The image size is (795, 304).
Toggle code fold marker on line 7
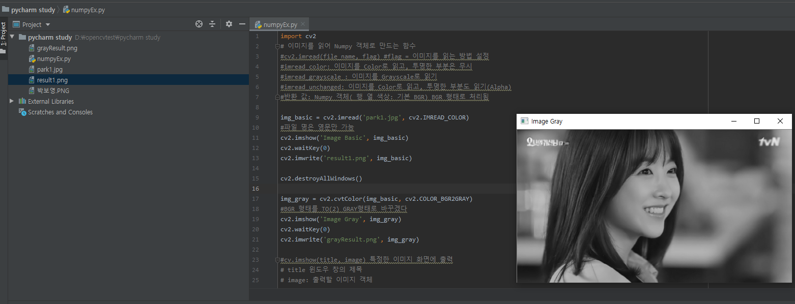coord(277,97)
